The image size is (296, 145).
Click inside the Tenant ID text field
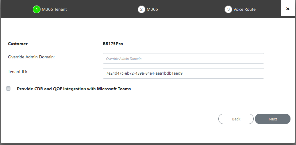[x=183, y=73]
